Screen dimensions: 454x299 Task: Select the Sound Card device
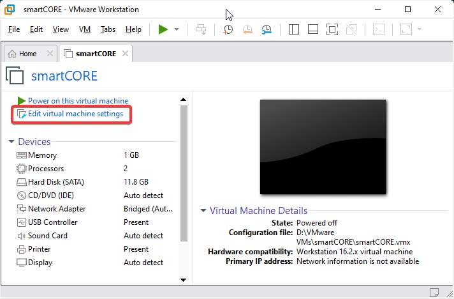coord(94,236)
